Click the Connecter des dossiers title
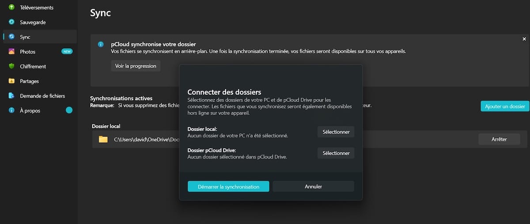Image resolution: width=530 pixels, height=224 pixels. 224,92
